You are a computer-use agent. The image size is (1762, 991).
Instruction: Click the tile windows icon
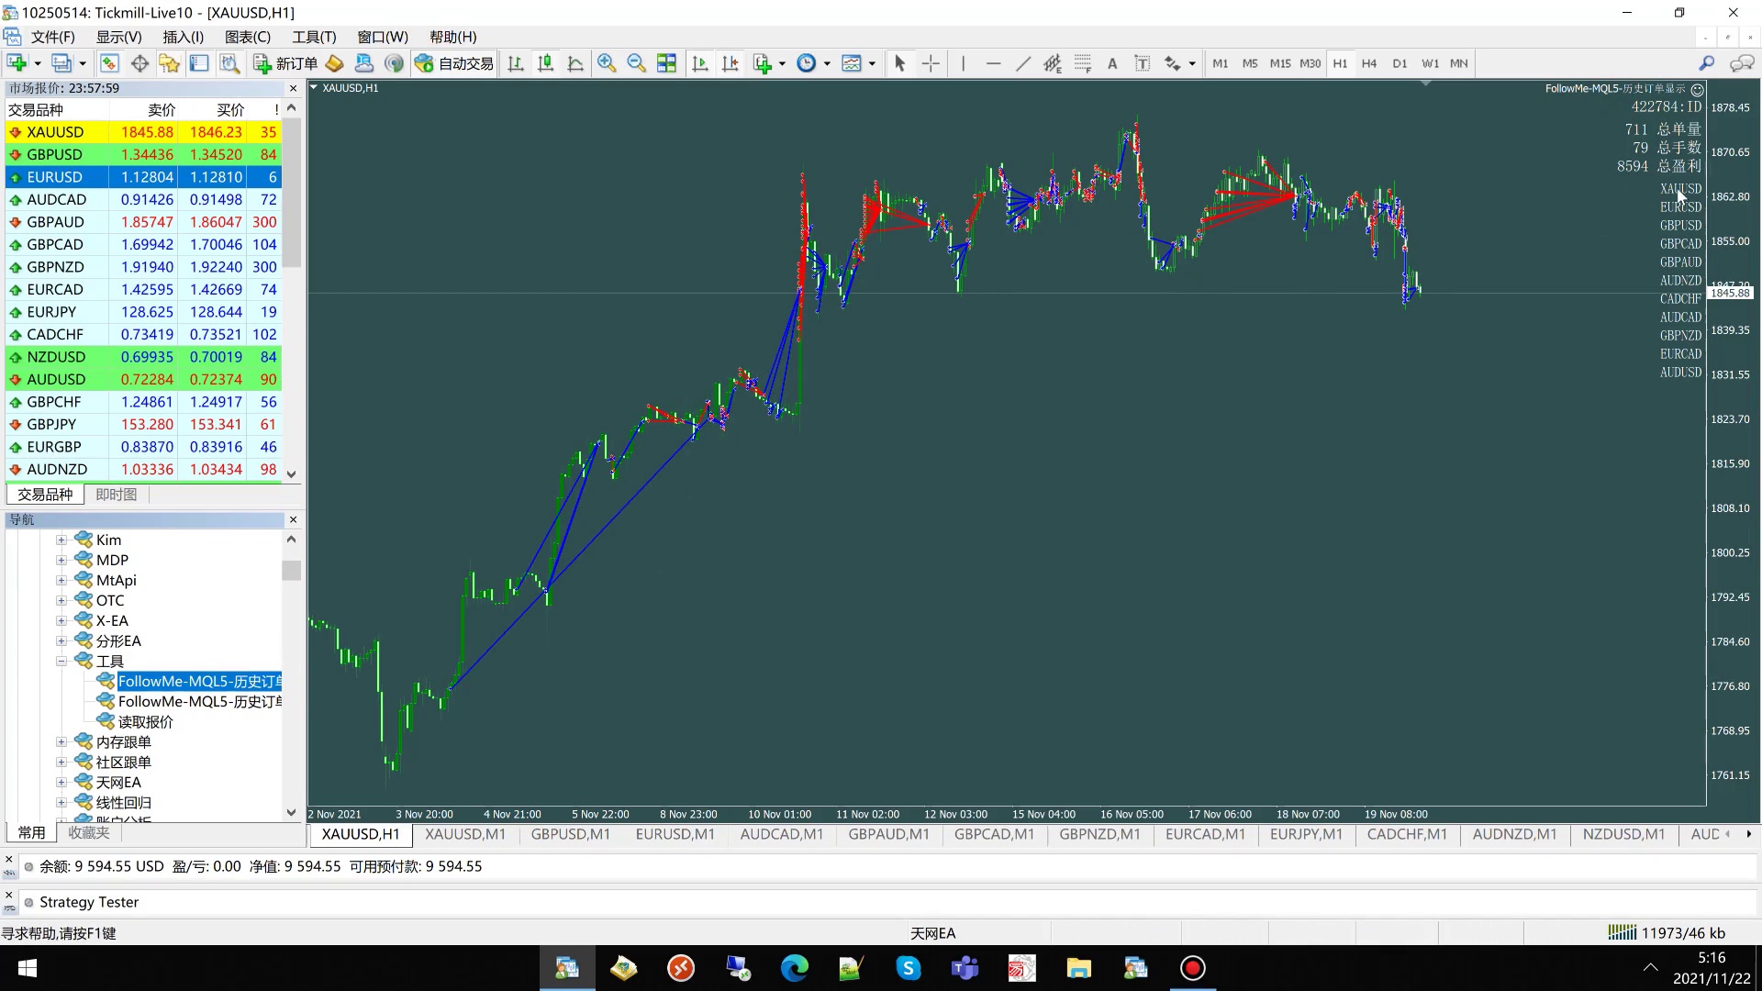(x=667, y=63)
